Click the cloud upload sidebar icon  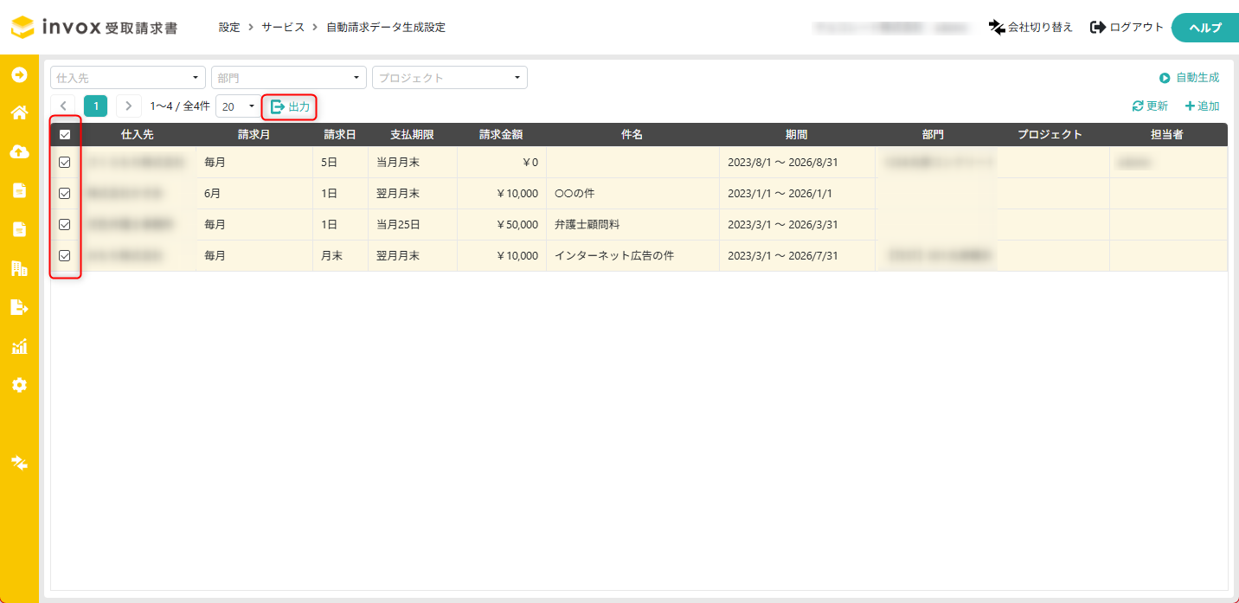[19, 151]
